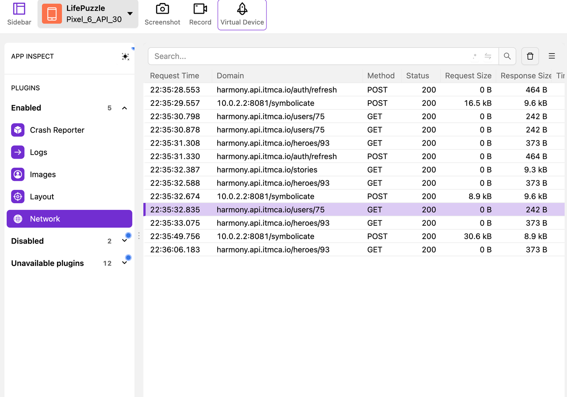Click the Disabled plugins header label
Image resolution: width=567 pixels, height=397 pixels.
pyautogui.click(x=27, y=241)
